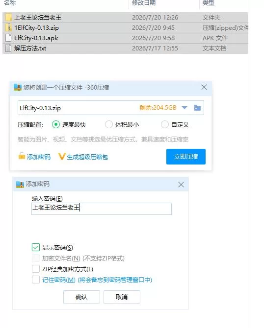
Task: Select the 1ElfCity-0.13.zip file name
Action: pyautogui.click(x=36, y=27)
